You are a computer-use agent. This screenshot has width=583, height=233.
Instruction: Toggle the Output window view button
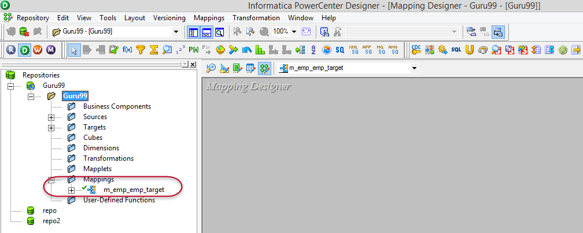click(x=206, y=31)
